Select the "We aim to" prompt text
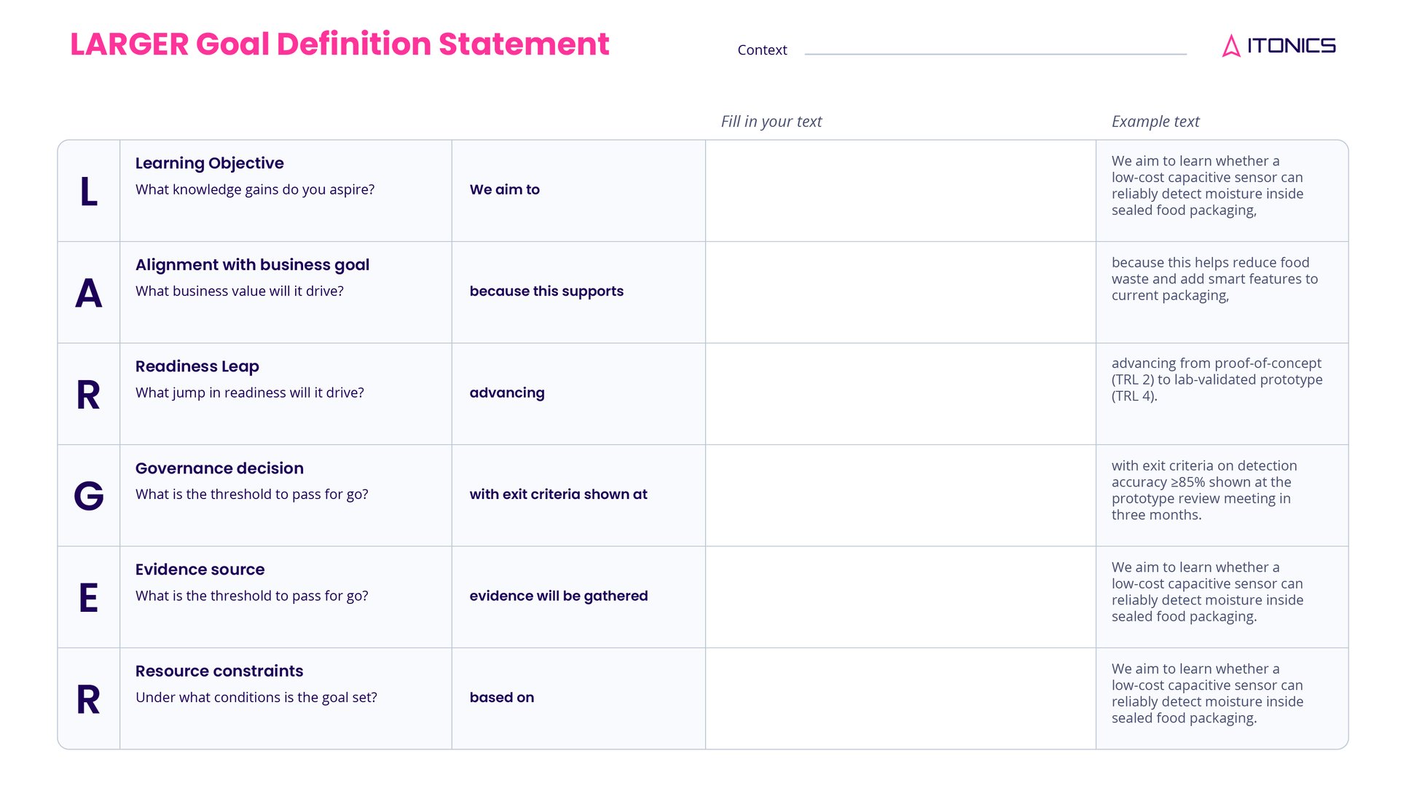The image size is (1406, 807). [x=505, y=190]
